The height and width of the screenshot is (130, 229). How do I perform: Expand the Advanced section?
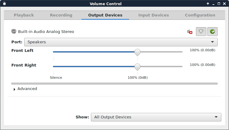tap(14, 89)
